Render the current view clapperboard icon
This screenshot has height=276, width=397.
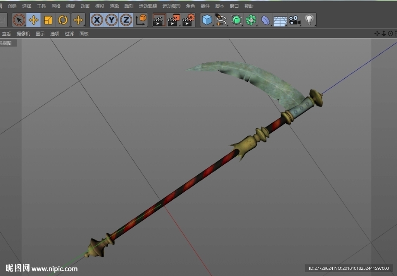tap(159, 20)
